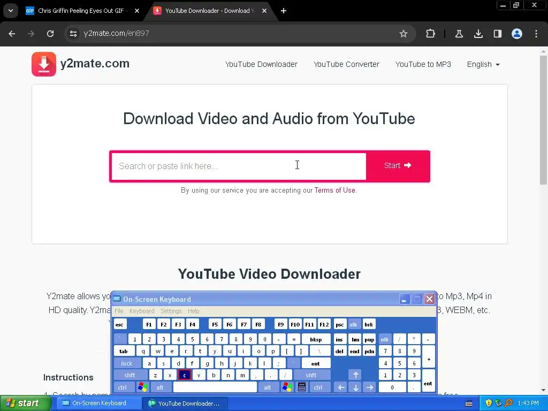Click the highlighted c key
This screenshot has width=548, height=411.
click(x=185, y=375)
